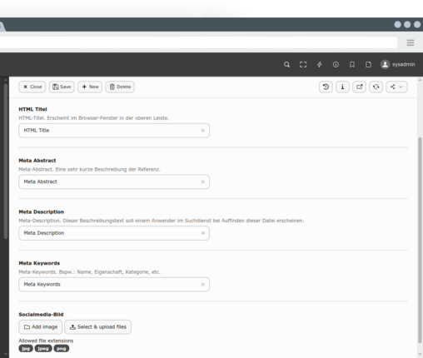
Task: Clear the HTML Title field
Action: [x=203, y=131]
